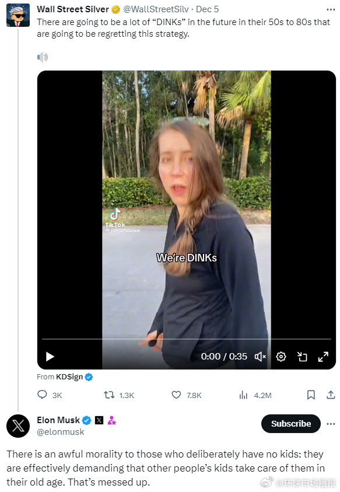340x492 pixels.
Task: Open the @elonmusk handle link
Action: click(61, 432)
